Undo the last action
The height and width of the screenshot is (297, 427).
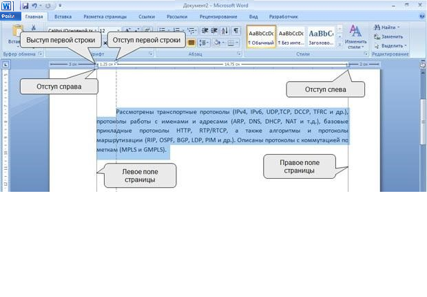tap(34, 5)
